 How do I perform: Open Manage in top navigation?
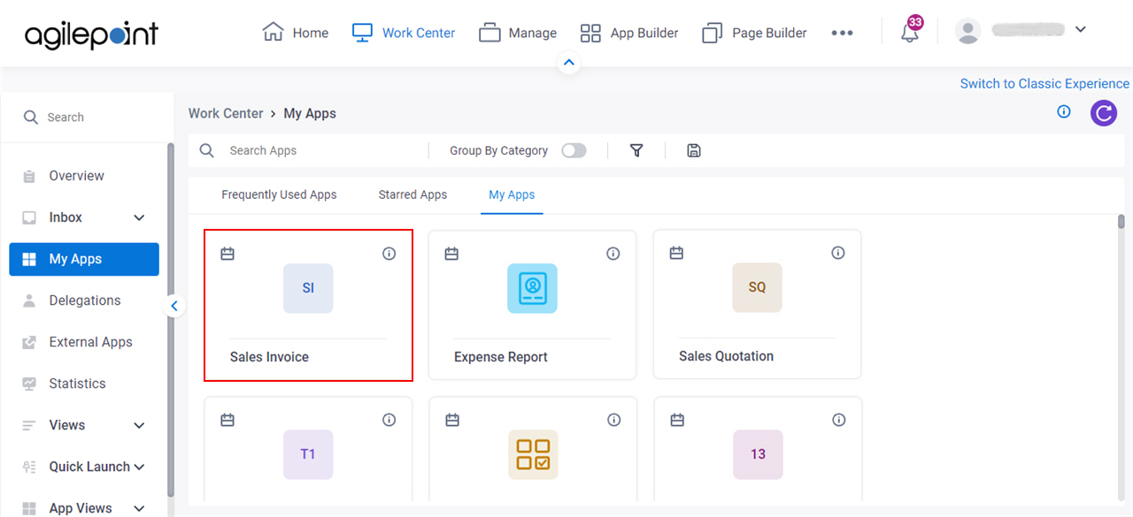(x=518, y=33)
